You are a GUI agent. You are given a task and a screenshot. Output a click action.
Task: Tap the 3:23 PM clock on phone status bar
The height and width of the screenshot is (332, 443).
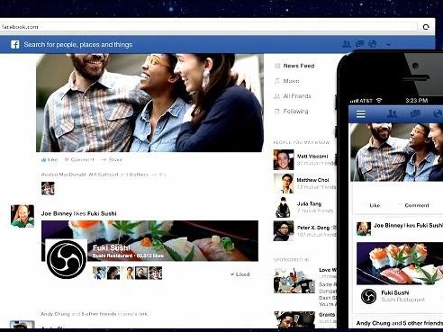coord(417,101)
